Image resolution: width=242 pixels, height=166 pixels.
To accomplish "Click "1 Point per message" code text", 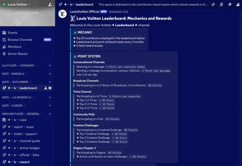I will click(x=156, y=71).
